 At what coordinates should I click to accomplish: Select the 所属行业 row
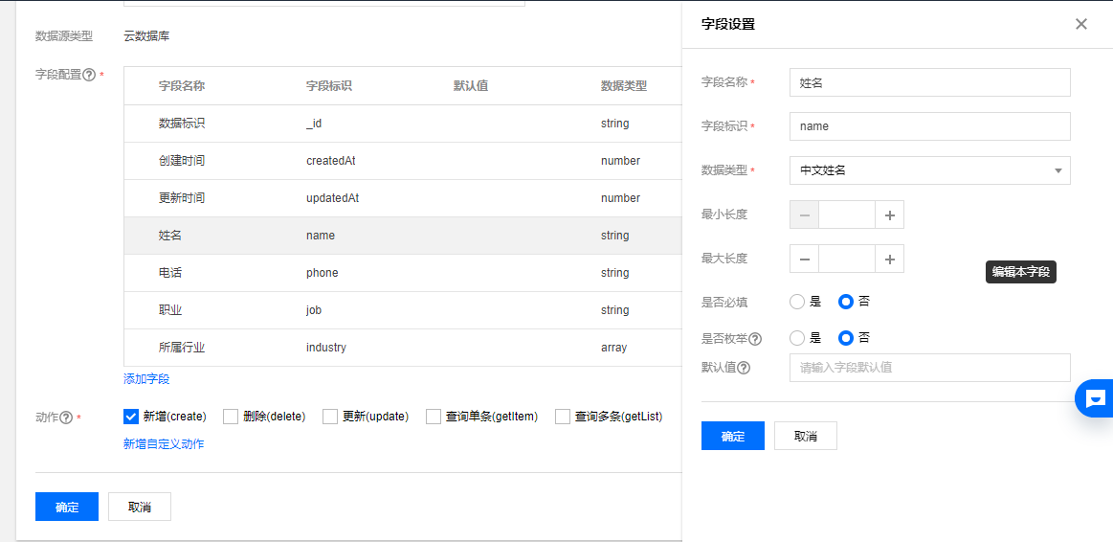[x=403, y=348]
